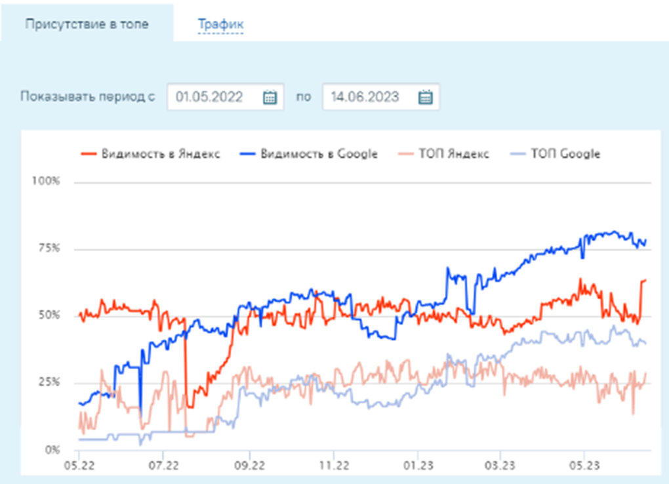This screenshot has width=669, height=484.
Task: Select the 0% y-axis label
Action: (52, 449)
